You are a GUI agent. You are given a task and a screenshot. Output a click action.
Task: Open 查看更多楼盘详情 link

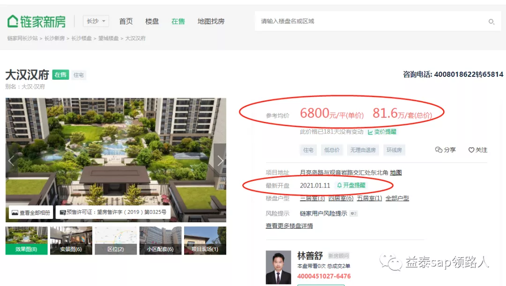tap(289, 226)
